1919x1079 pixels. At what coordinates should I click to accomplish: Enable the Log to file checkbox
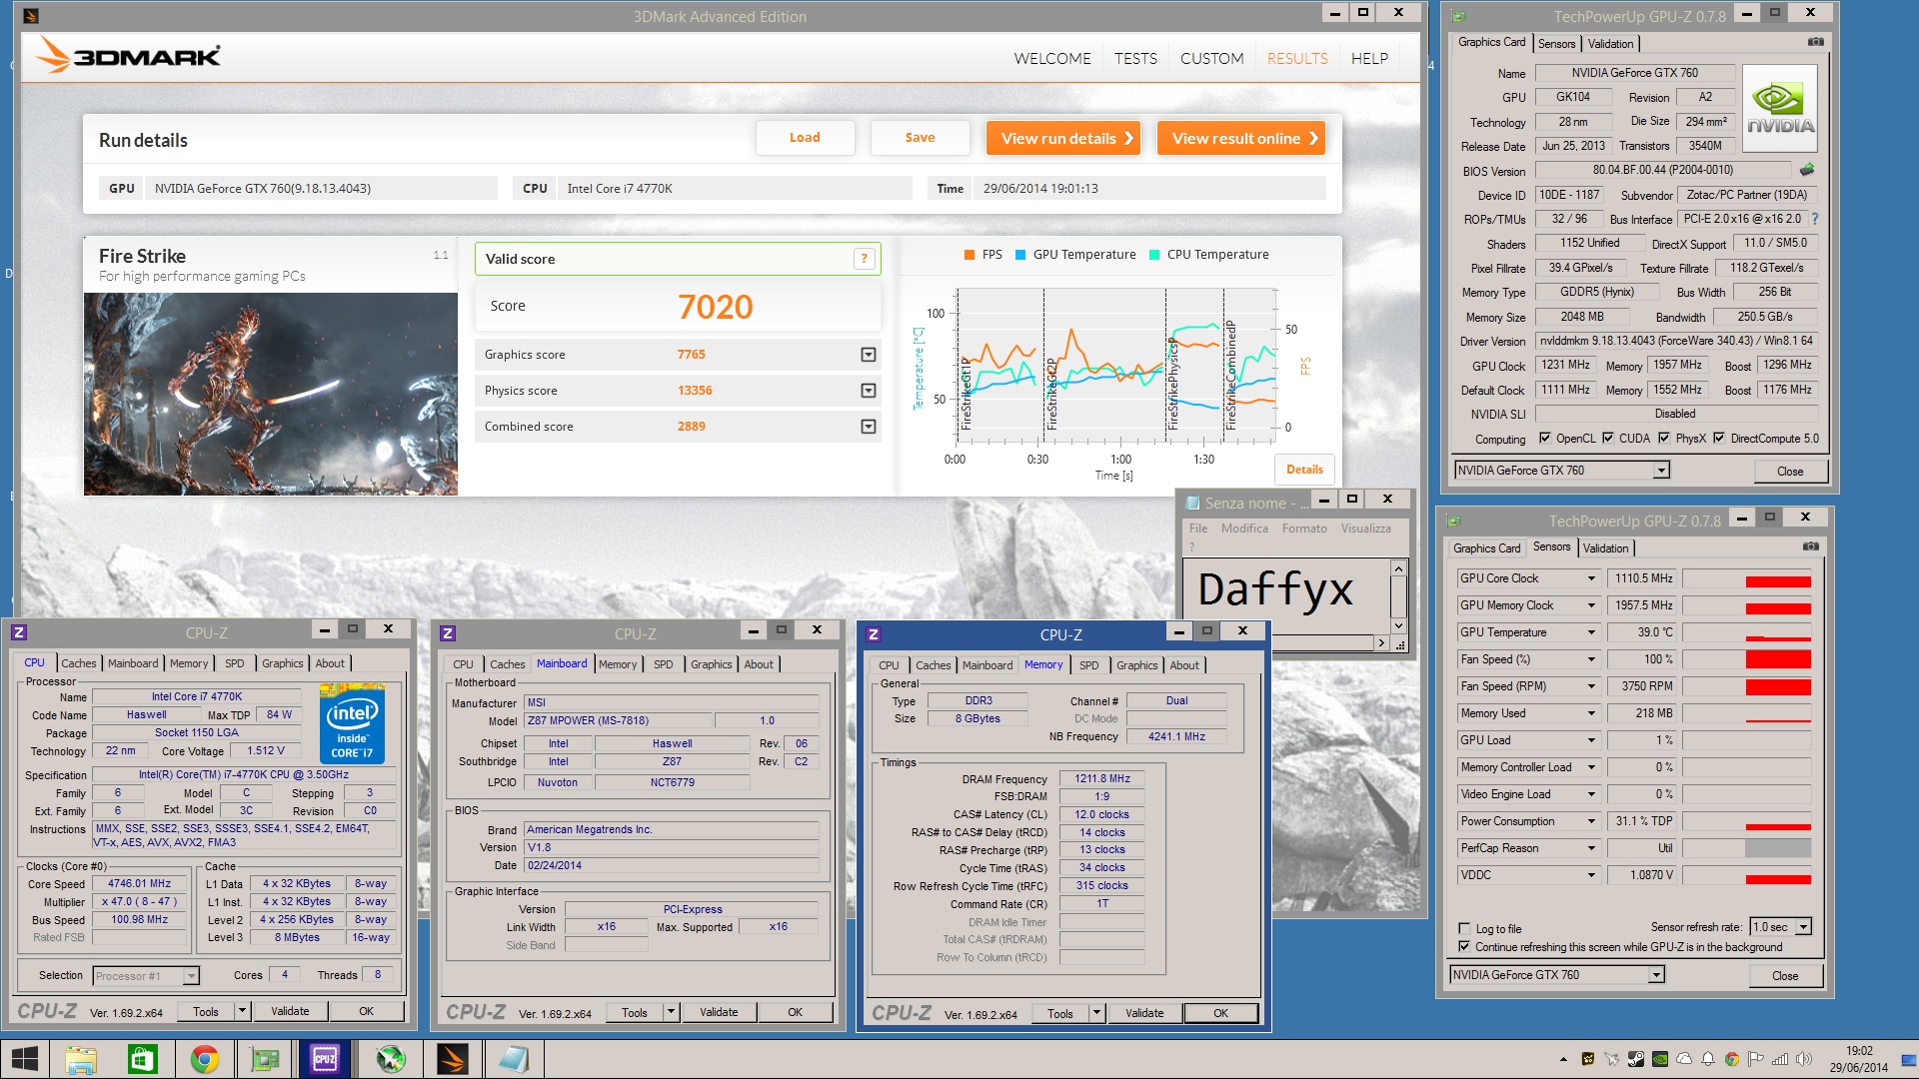1464,928
